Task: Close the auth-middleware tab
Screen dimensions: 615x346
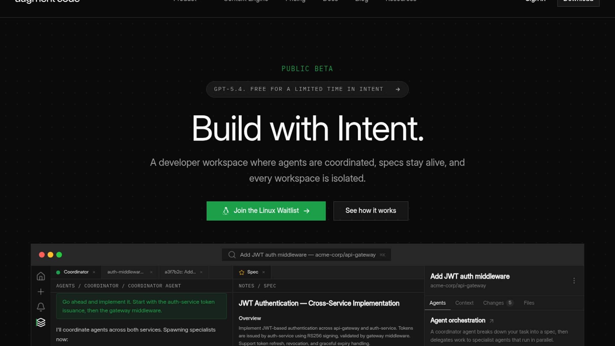Action: [x=151, y=272]
